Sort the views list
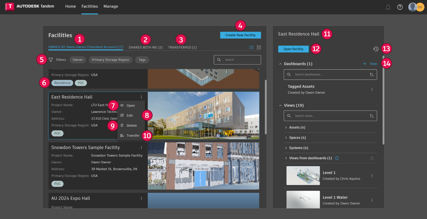 click(x=372, y=116)
